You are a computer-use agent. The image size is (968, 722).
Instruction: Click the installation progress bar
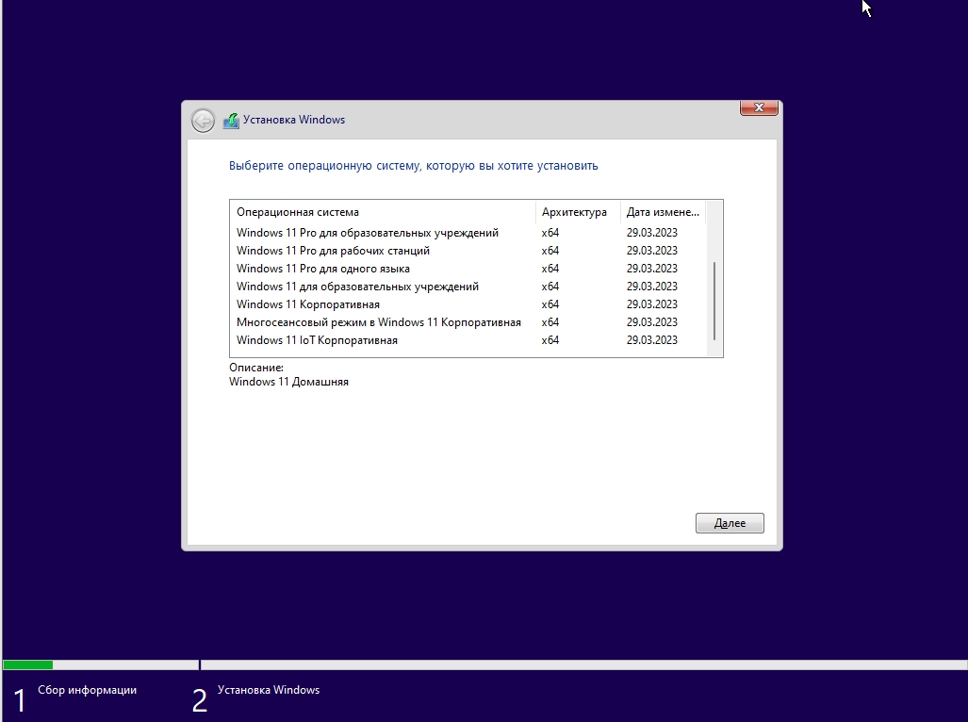tap(484, 665)
